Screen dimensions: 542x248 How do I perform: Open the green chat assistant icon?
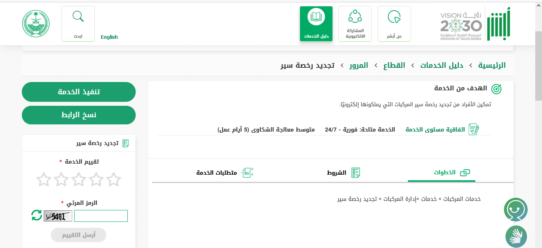coord(516,210)
